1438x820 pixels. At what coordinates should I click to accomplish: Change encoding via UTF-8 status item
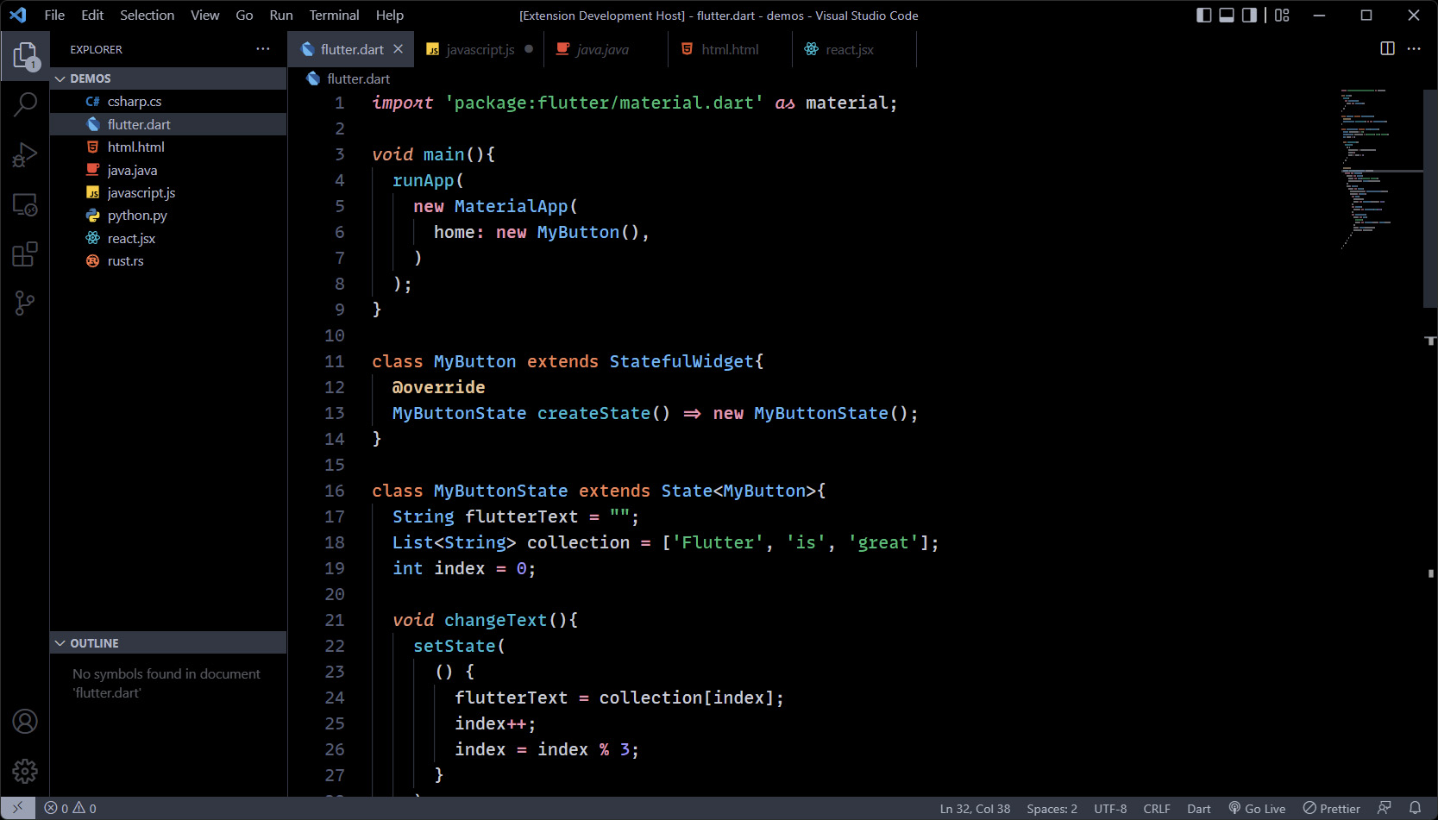(x=1110, y=808)
